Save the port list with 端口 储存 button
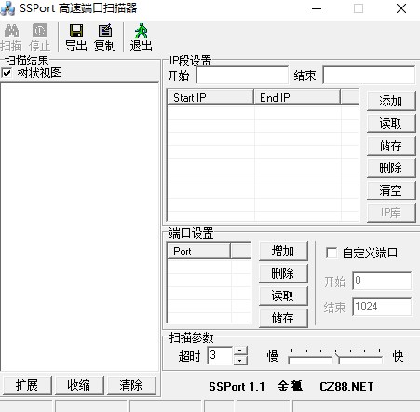The width and height of the screenshot is (420, 412). pyautogui.click(x=283, y=318)
